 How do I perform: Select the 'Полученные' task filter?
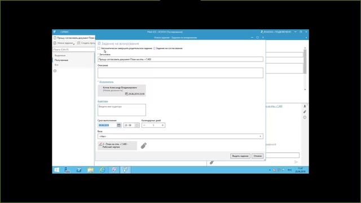(61, 60)
